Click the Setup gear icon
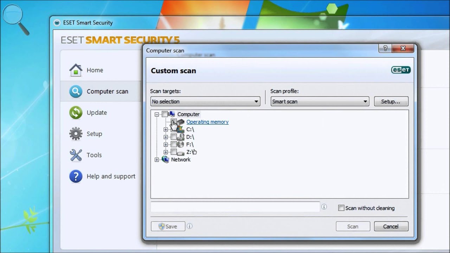450x253 pixels. click(x=76, y=134)
